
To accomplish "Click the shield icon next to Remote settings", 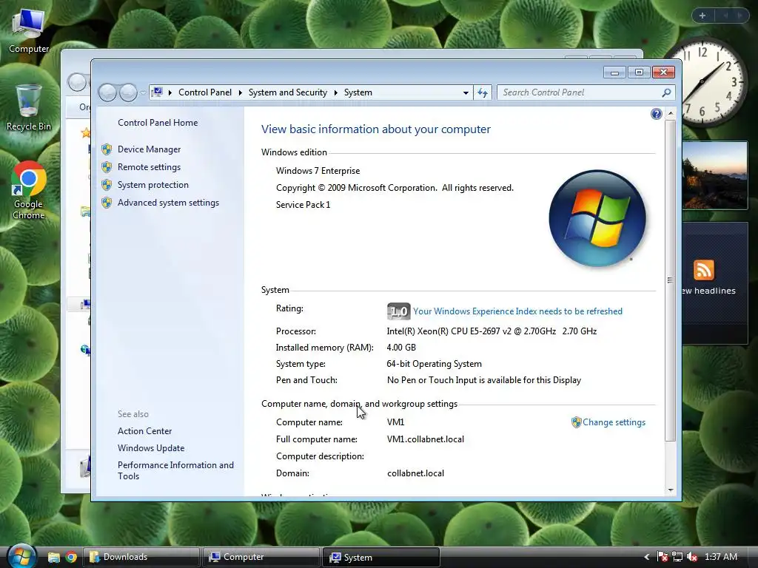I will point(107,167).
